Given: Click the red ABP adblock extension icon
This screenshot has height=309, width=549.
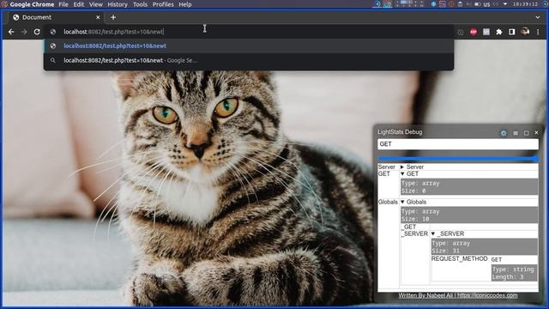Looking at the screenshot, I should pyautogui.click(x=474, y=32).
